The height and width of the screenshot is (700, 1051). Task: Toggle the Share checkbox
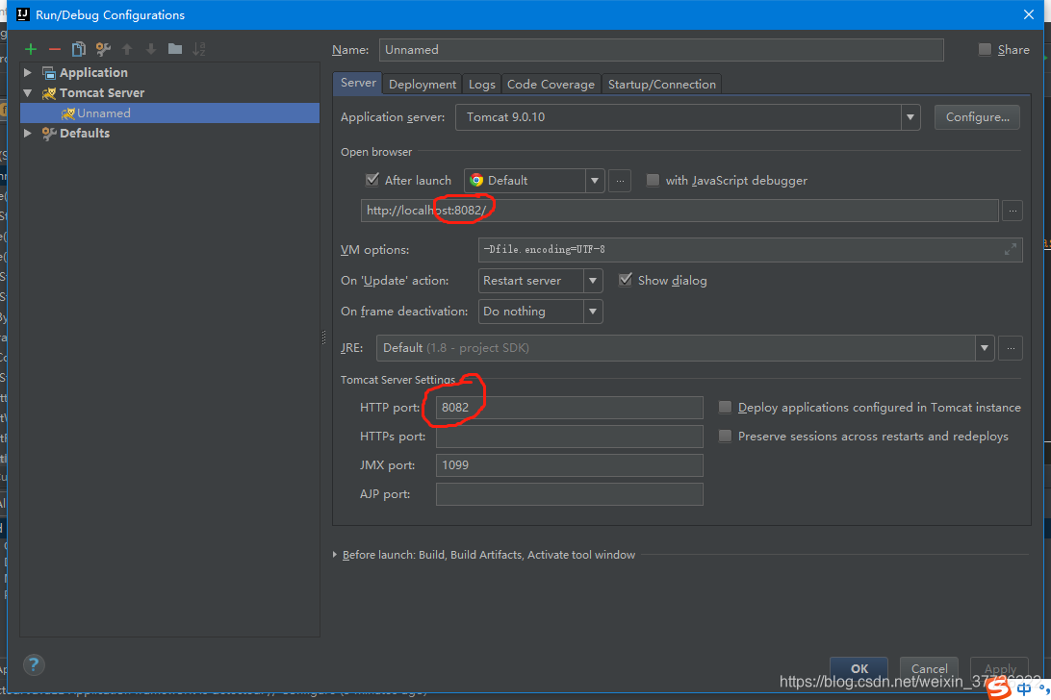pyautogui.click(x=985, y=49)
